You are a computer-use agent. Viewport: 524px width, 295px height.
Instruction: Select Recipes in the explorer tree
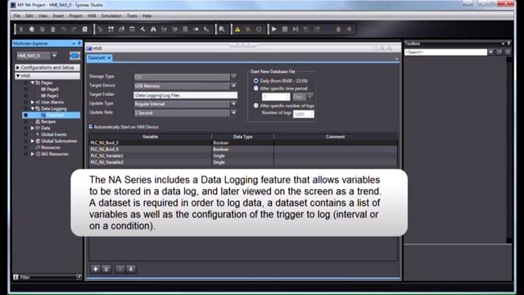[48, 122]
